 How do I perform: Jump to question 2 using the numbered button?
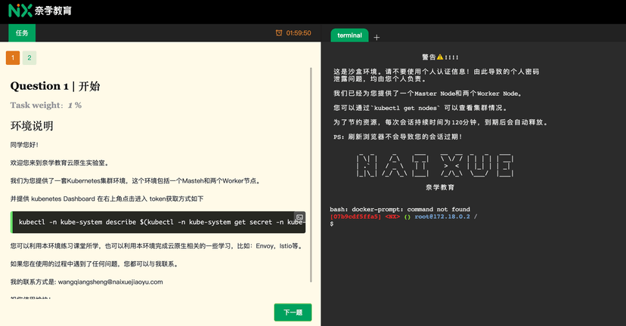point(29,58)
